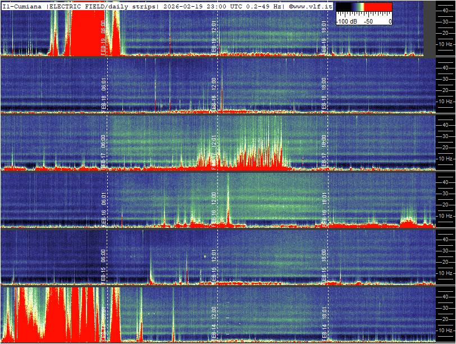
Task: Click the -100 dB label on color legend
Action: 346,21
